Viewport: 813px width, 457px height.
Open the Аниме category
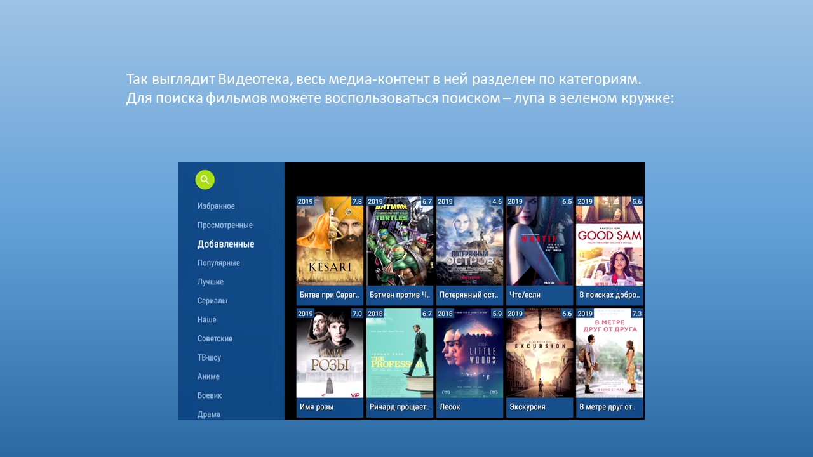[x=208, y=376]
